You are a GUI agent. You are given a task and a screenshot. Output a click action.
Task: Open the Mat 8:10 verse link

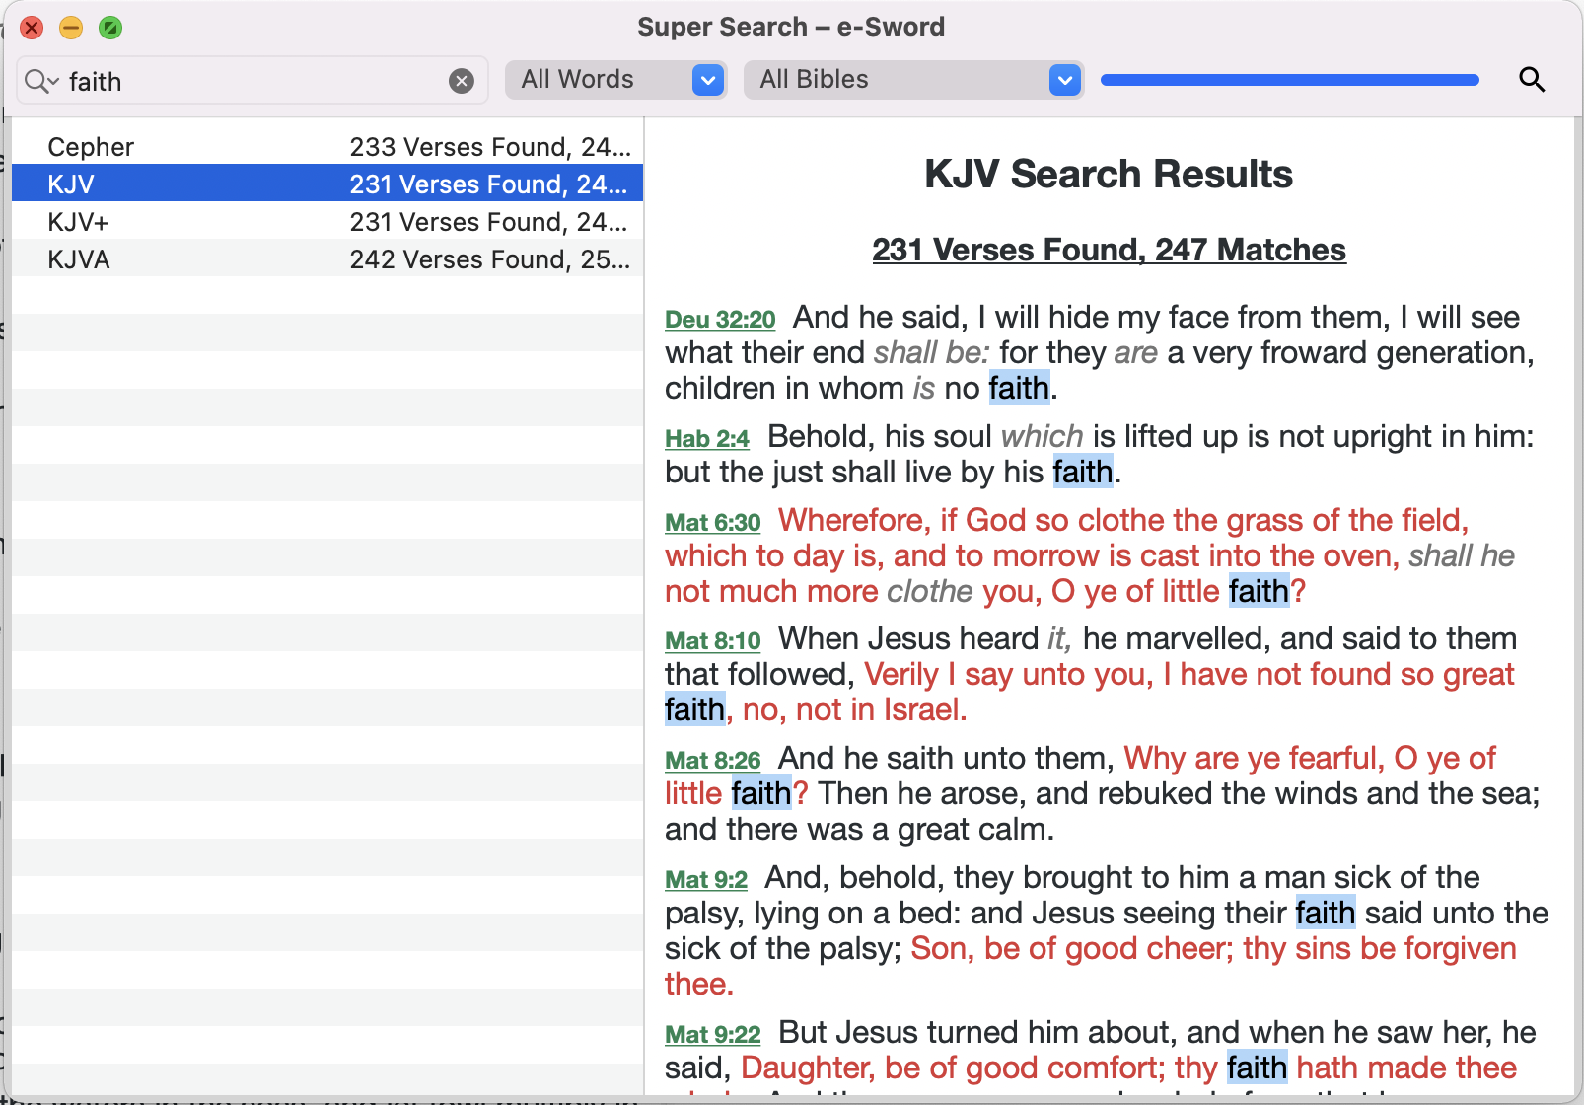tap(713, 640)
